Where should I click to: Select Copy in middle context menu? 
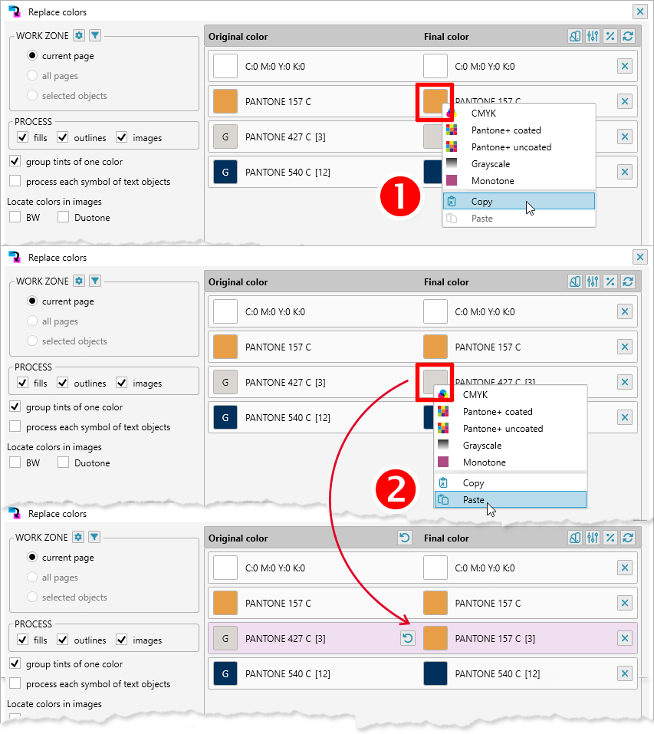[511, 482]
